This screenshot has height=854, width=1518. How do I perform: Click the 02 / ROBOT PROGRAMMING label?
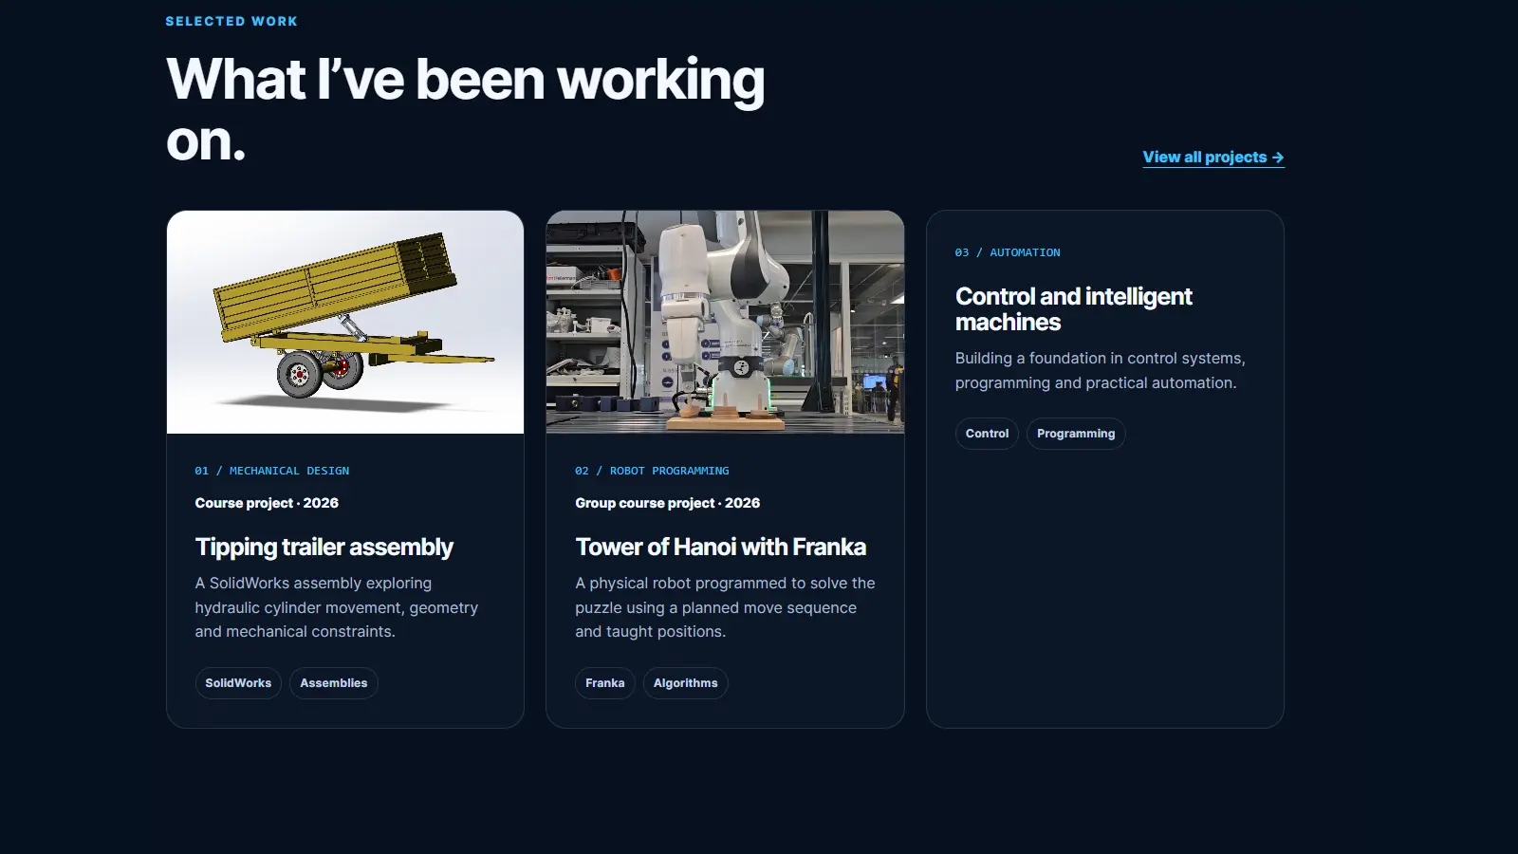click(x=652, y=471)
